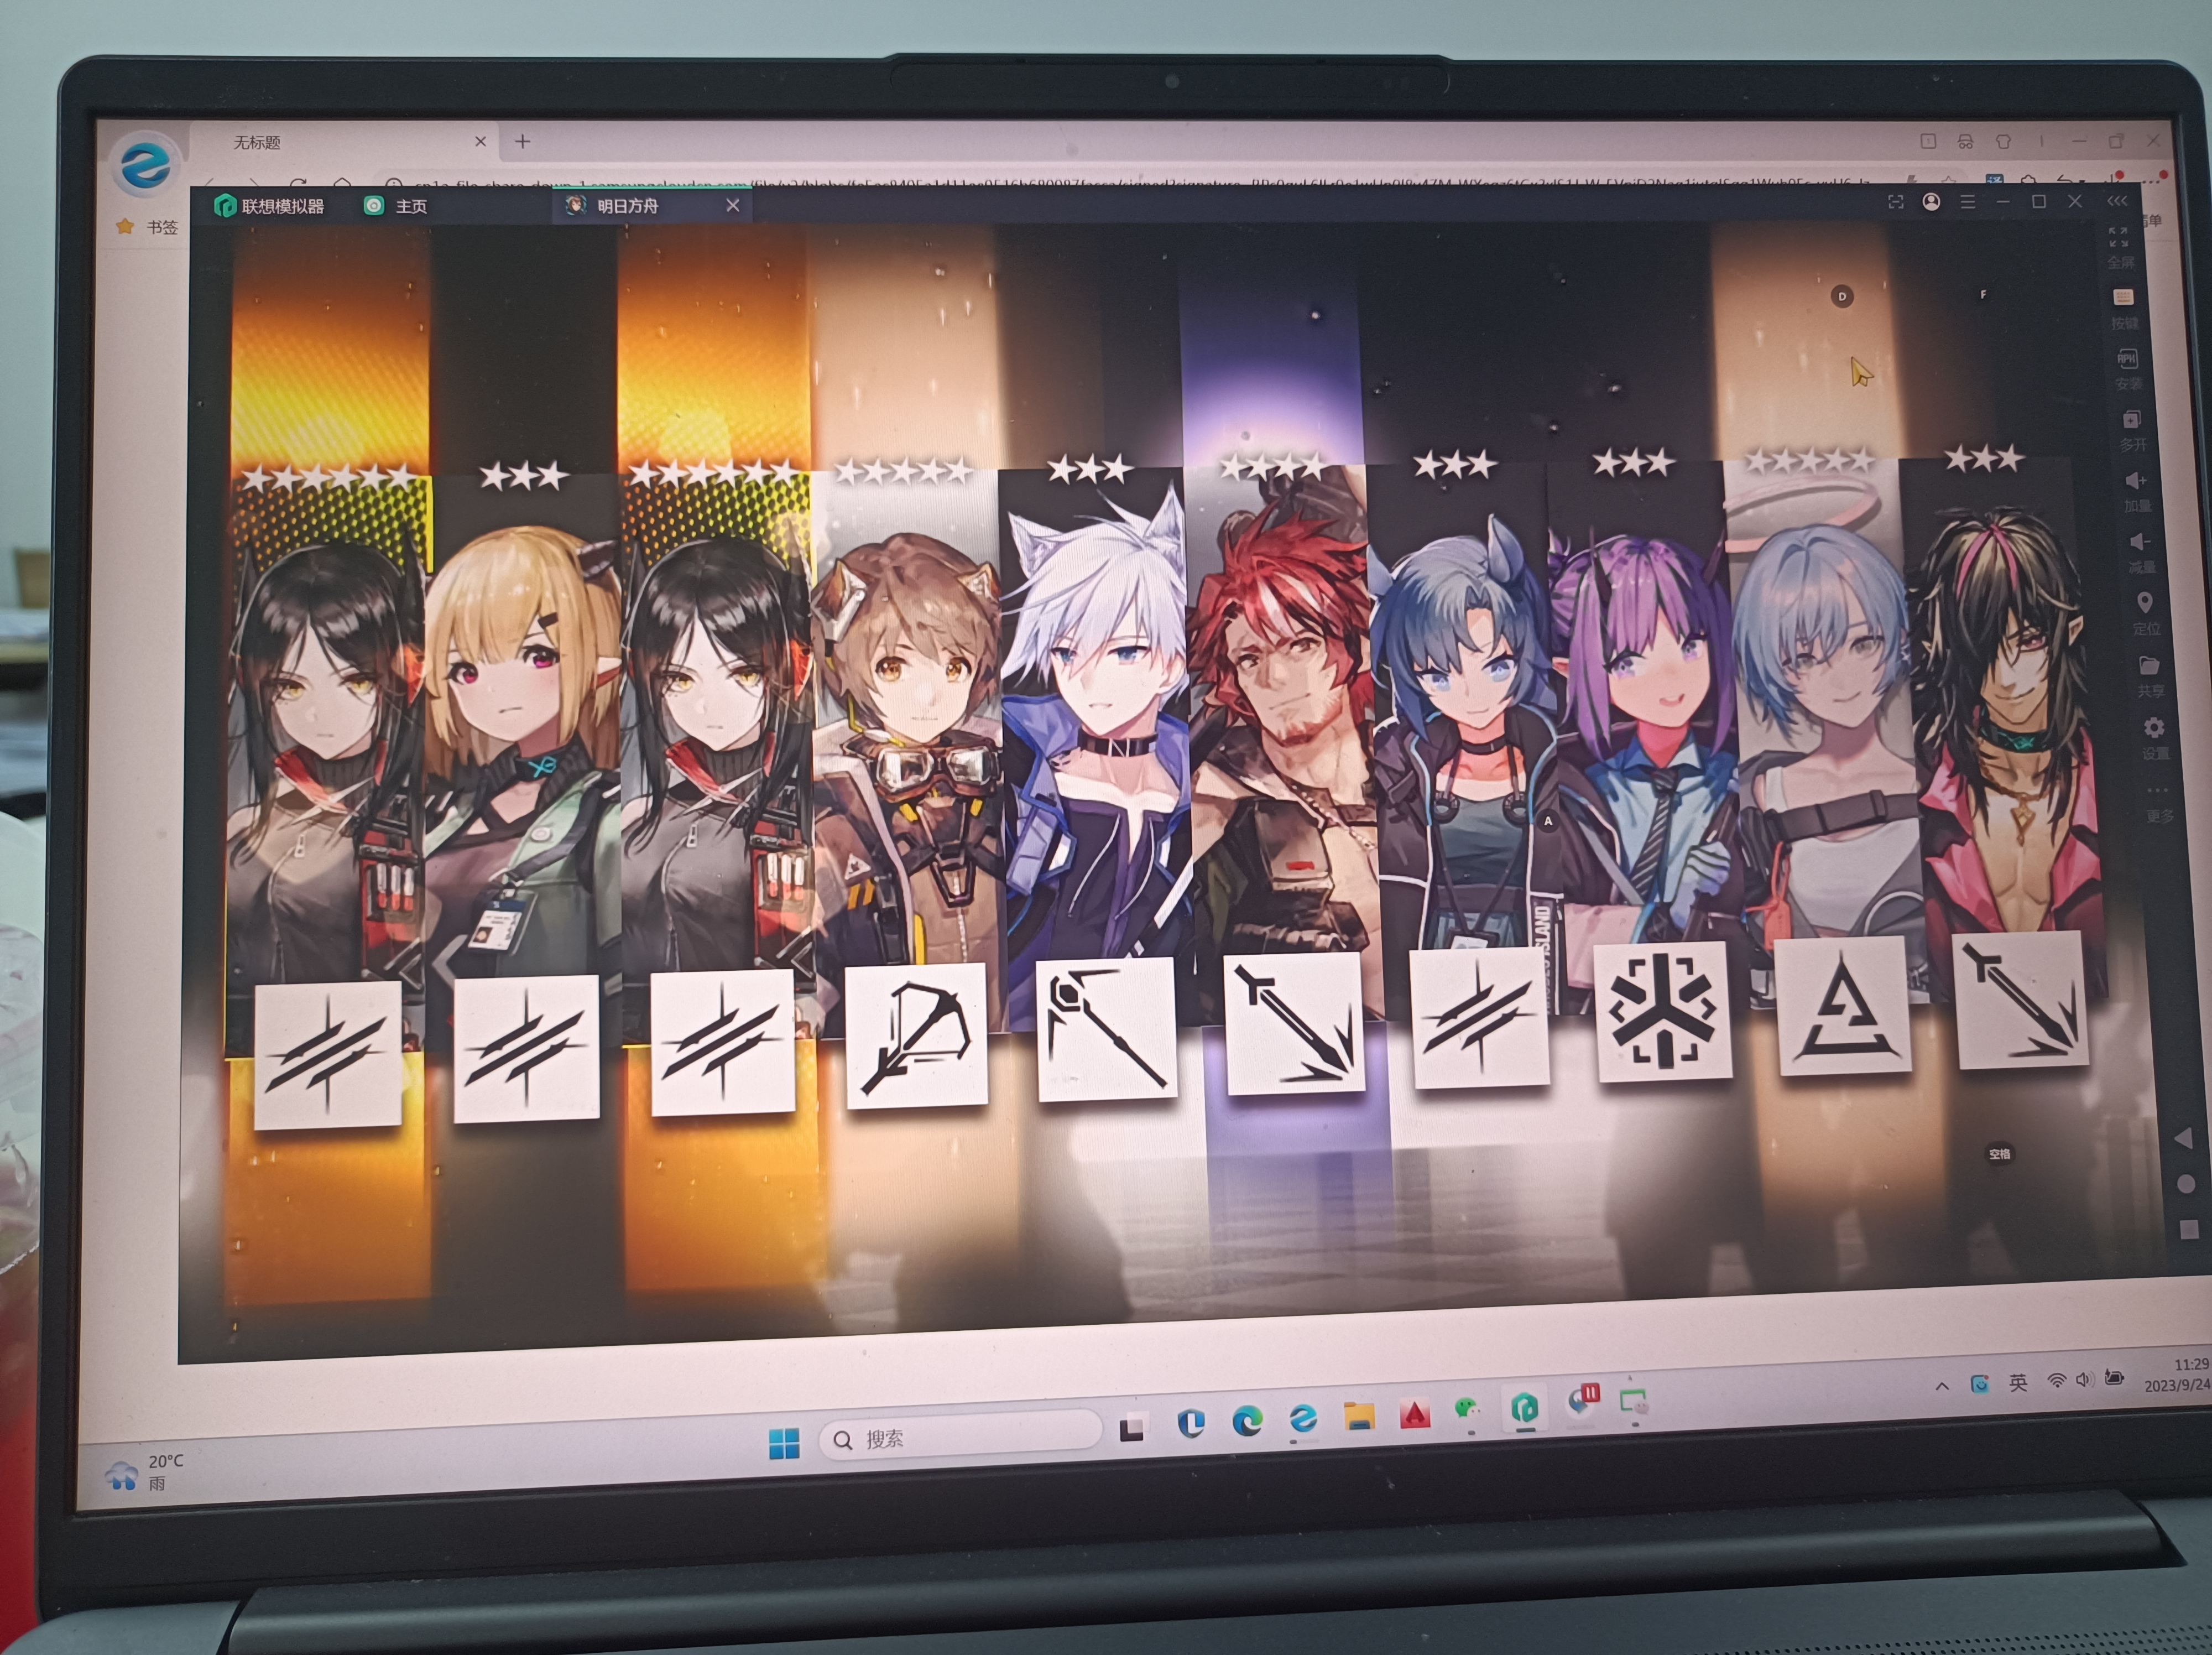
Task: Open a new browser tab with plus button
Action: coord(522,141)
